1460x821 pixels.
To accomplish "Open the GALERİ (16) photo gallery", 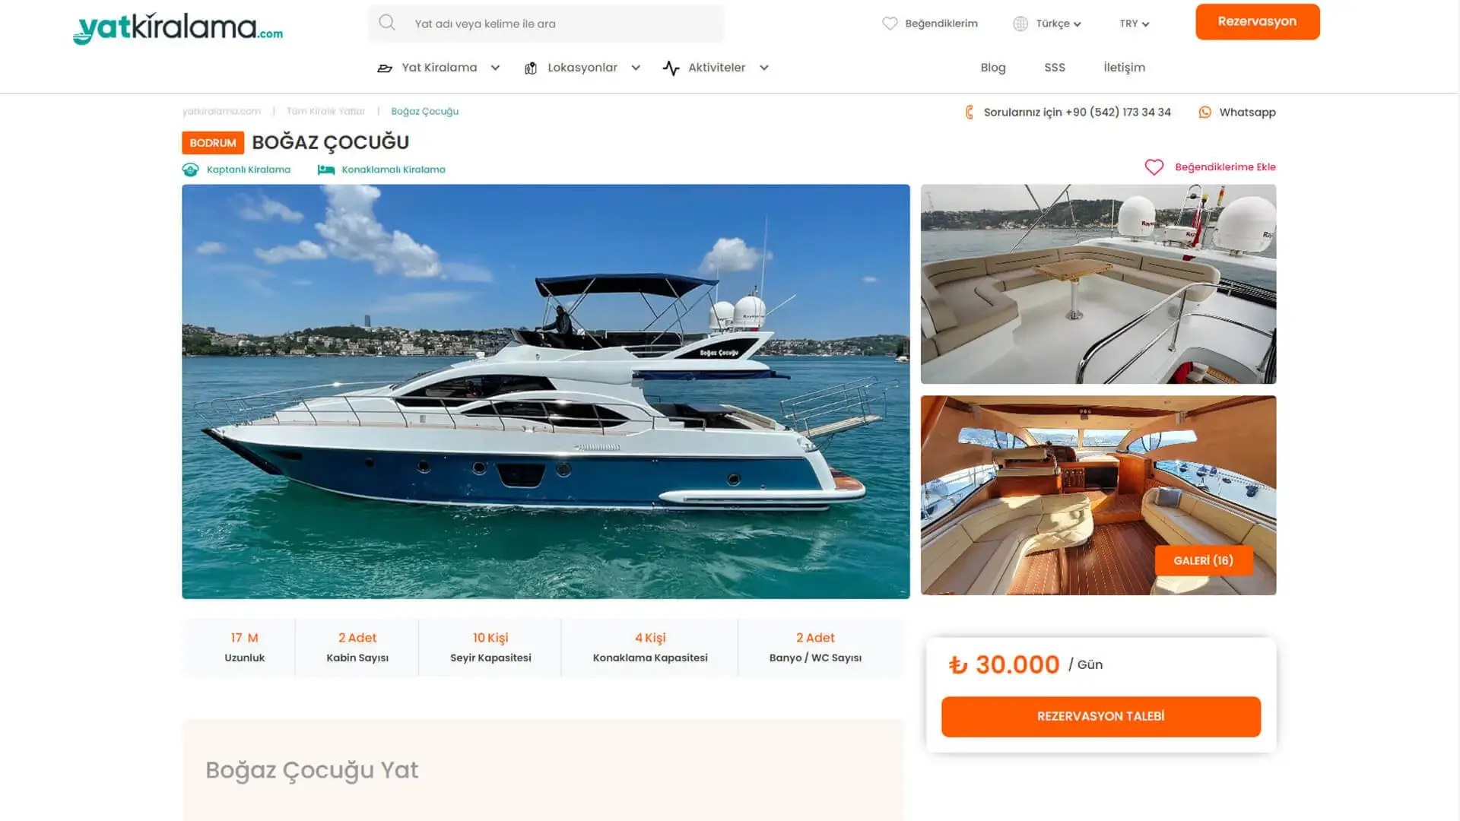I will [x=1203, y=560].
